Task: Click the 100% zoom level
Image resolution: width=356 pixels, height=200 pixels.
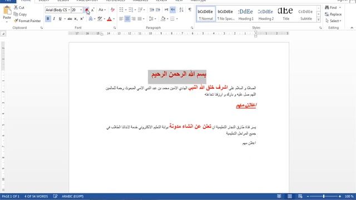Action: click(x=349, y=196)
